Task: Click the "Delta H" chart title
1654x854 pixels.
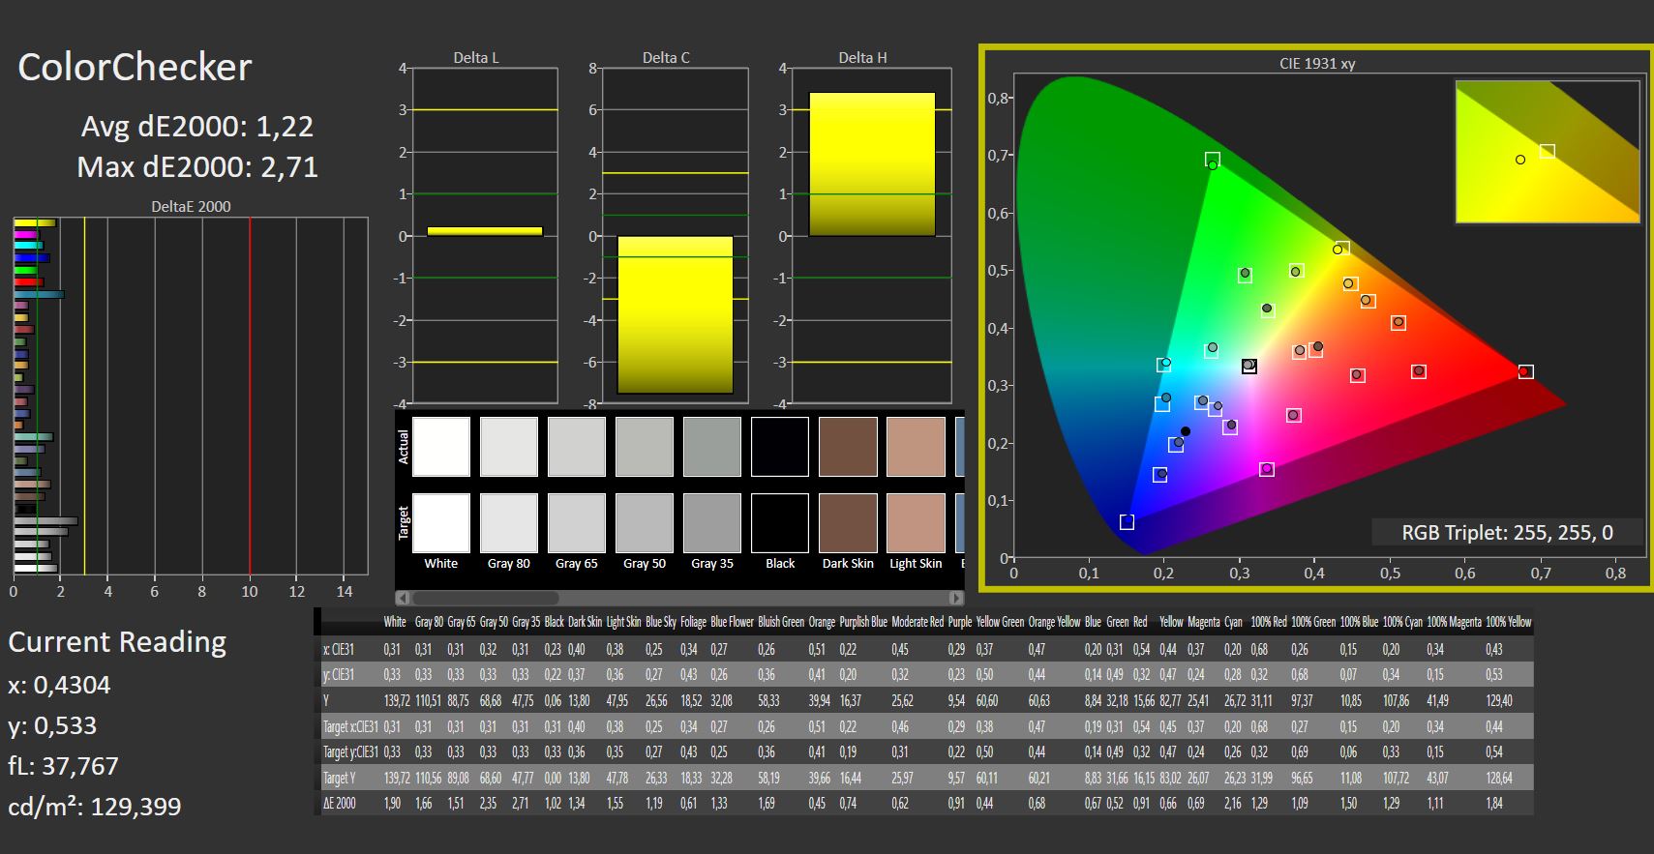Action: (x=862, y=58)
